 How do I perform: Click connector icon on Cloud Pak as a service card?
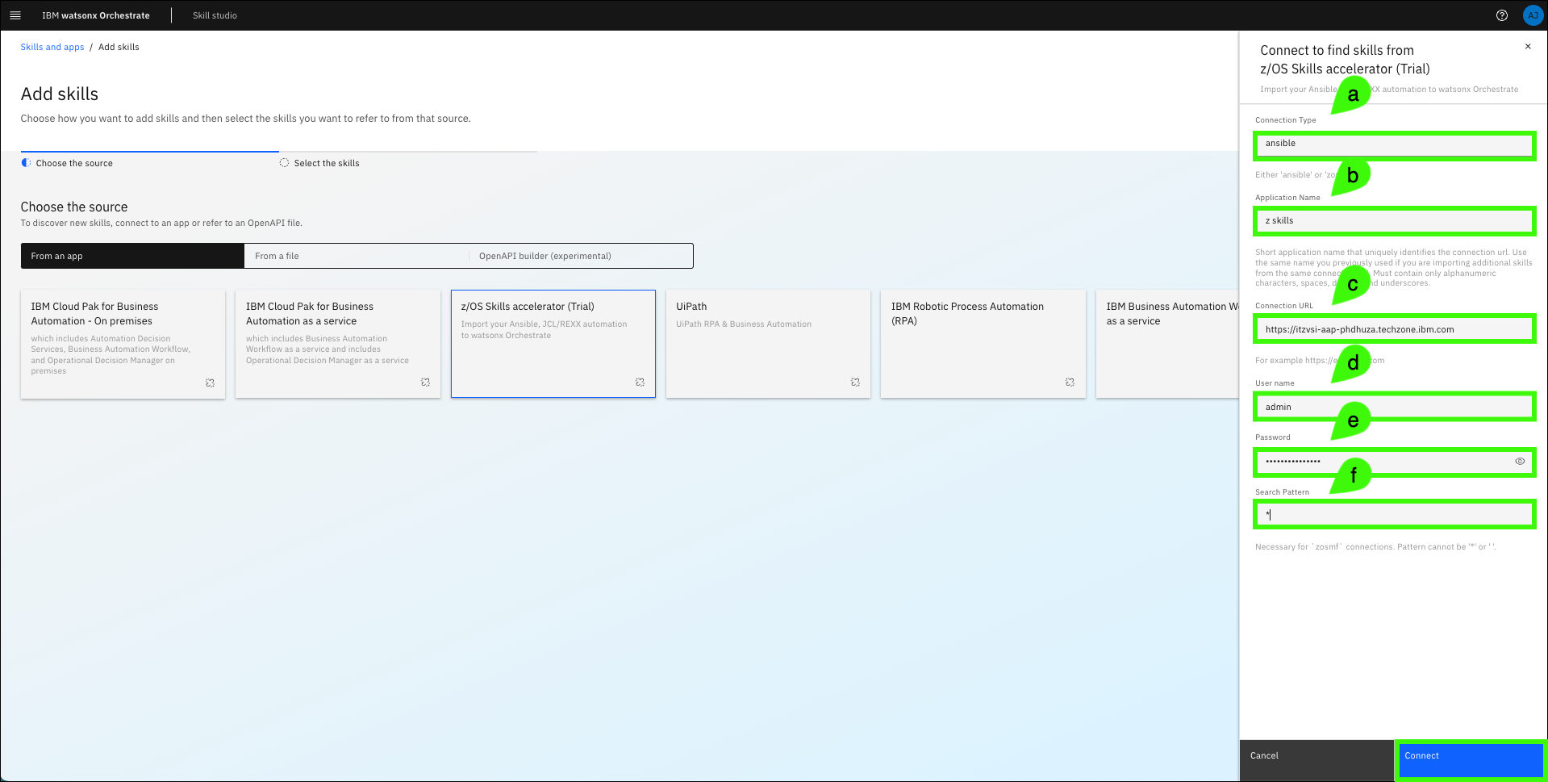point(425,383)
